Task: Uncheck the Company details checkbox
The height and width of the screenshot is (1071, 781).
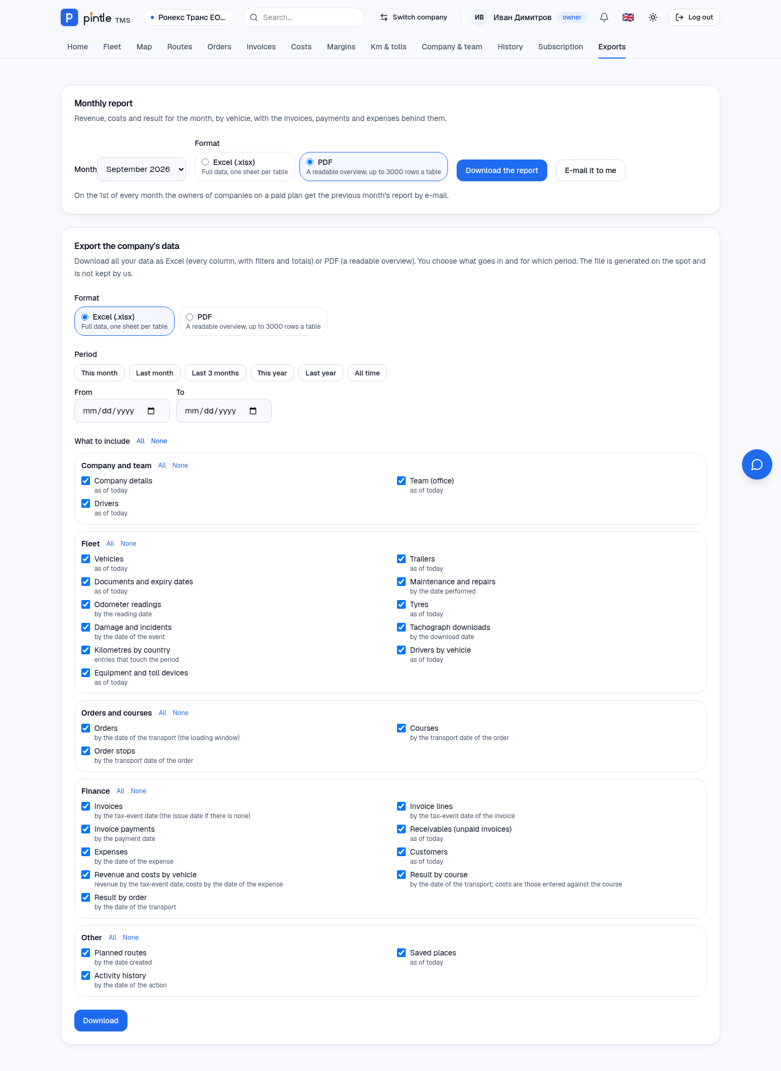Action: coord(86,481)
